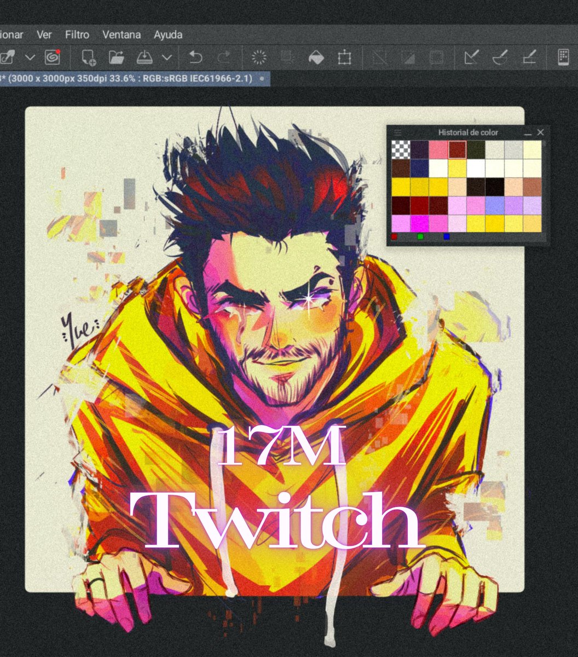Pick the transparent checkered swatch
The height and width of the screenshot is (657, 578).
(x=401, y=149)
